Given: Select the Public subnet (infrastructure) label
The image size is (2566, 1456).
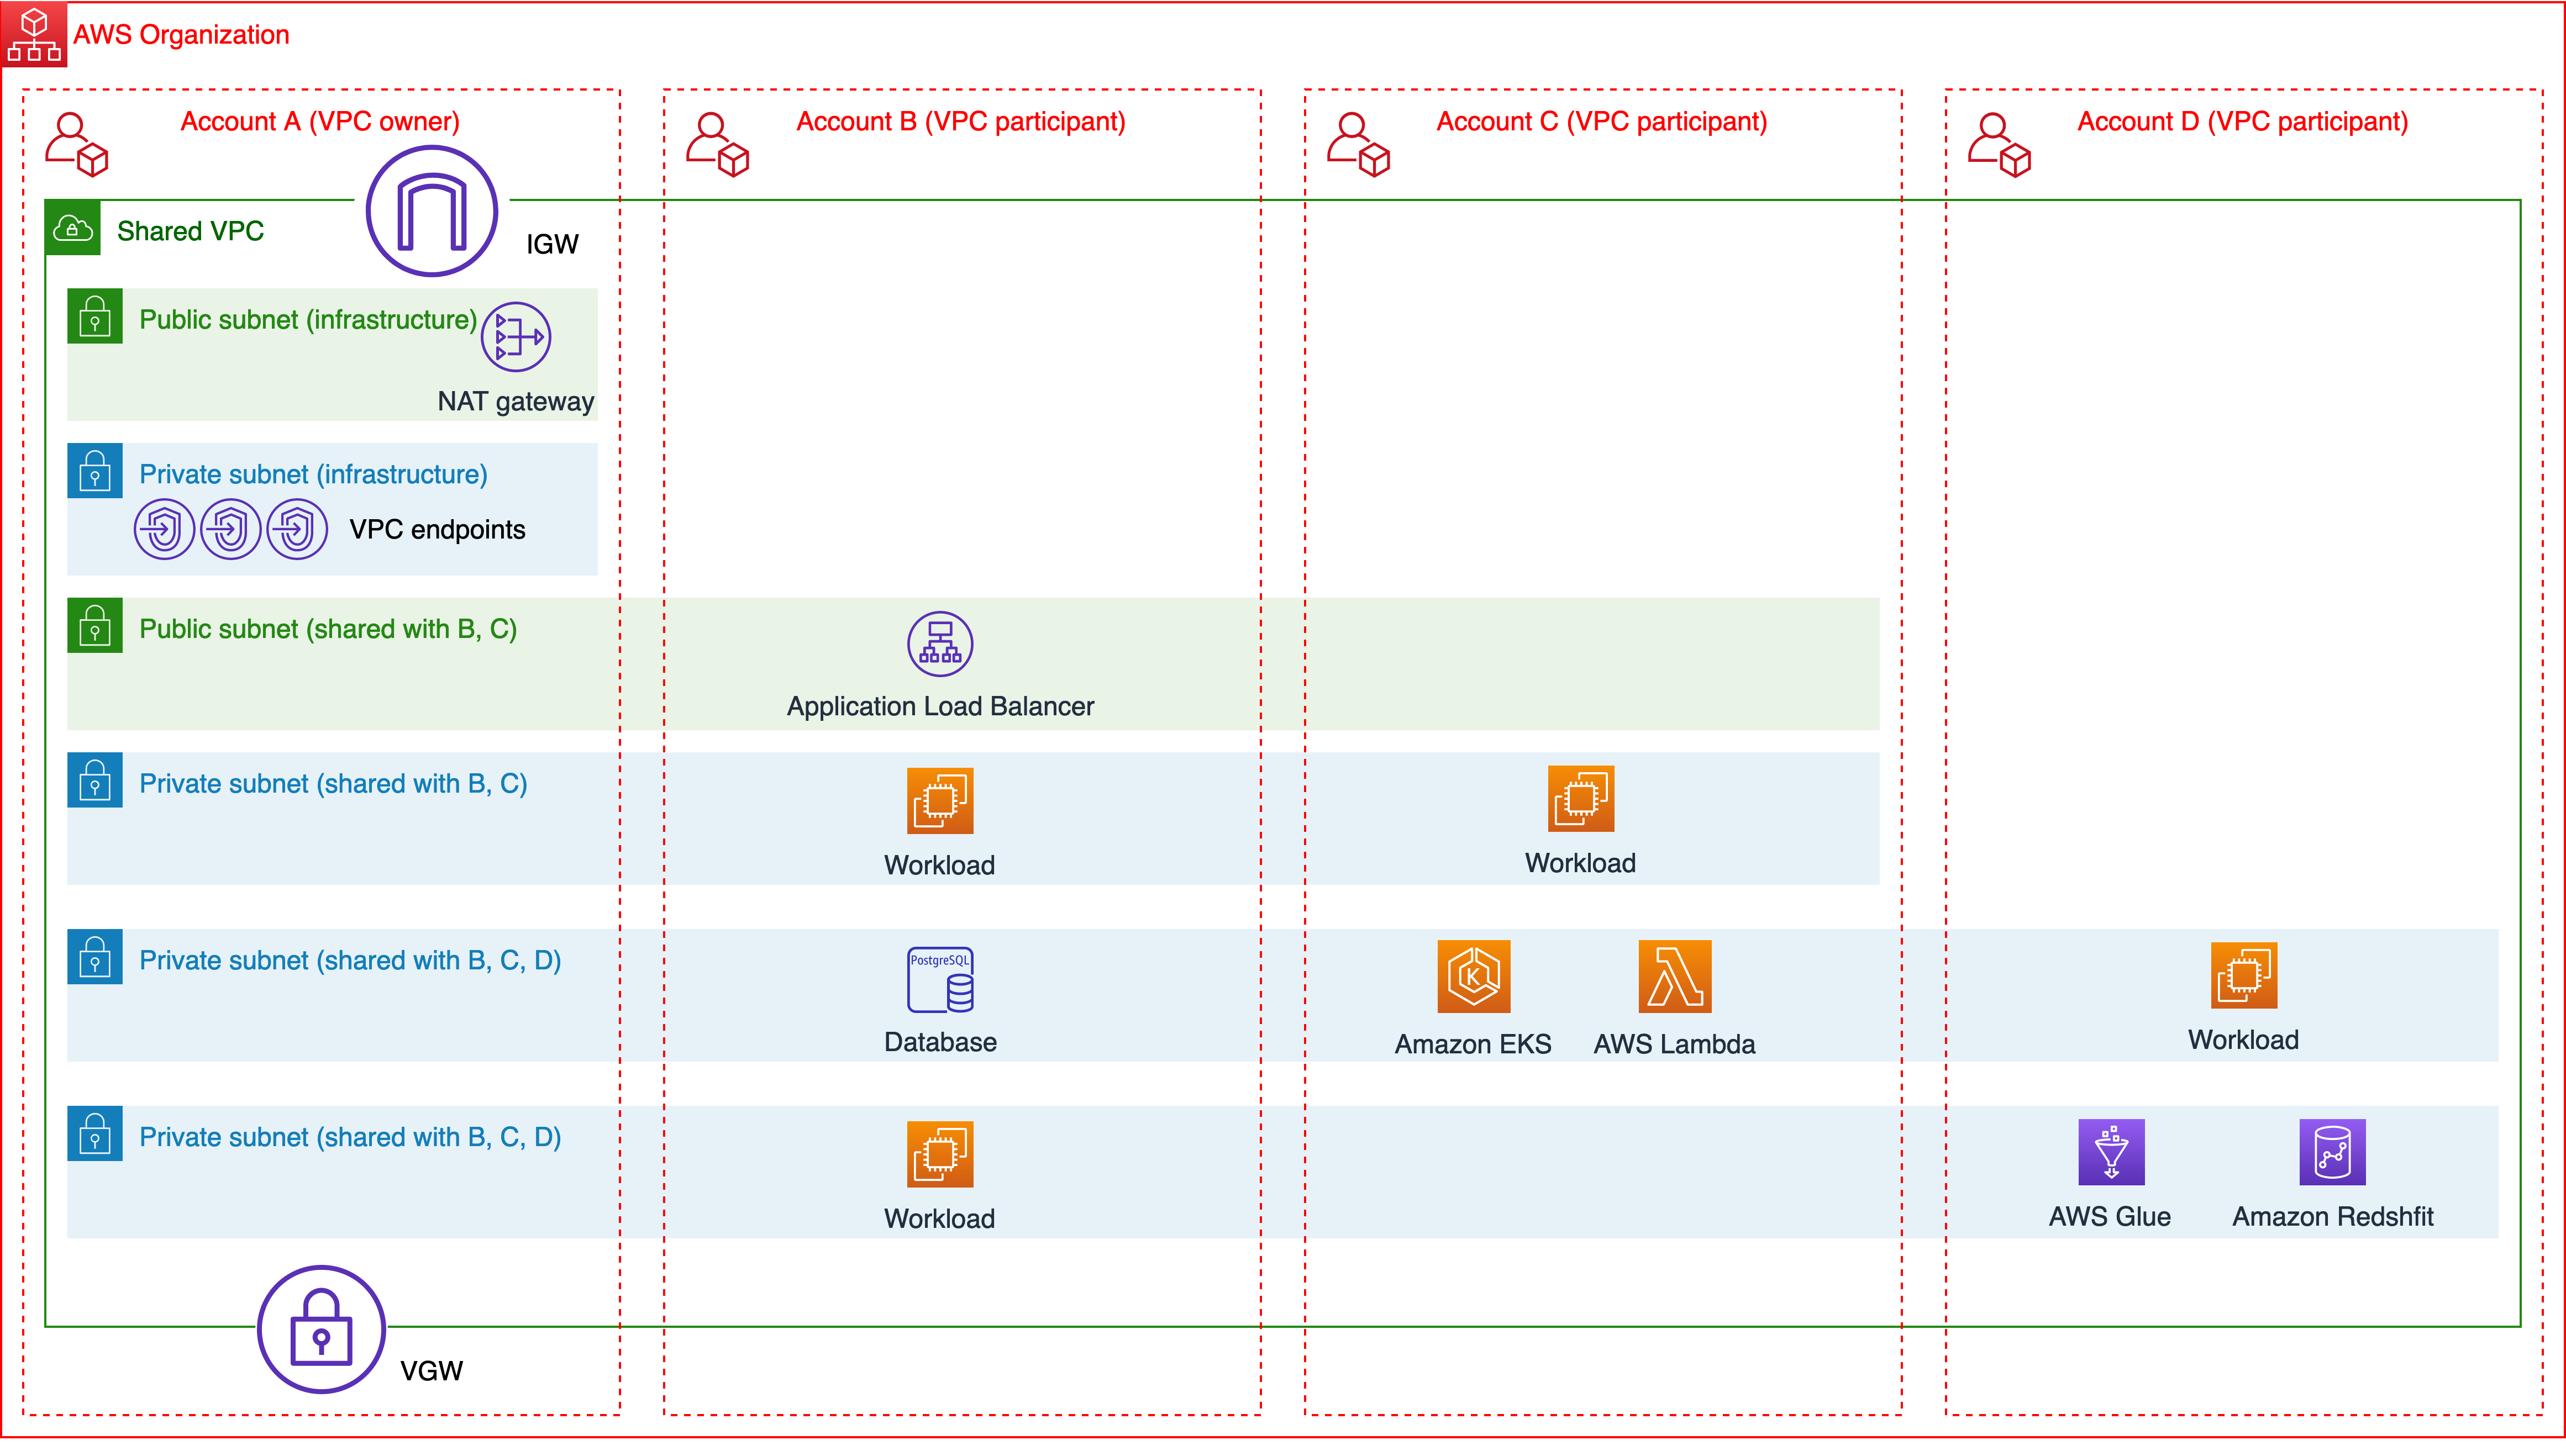Looking at the screenshot, I should [308, 320].
